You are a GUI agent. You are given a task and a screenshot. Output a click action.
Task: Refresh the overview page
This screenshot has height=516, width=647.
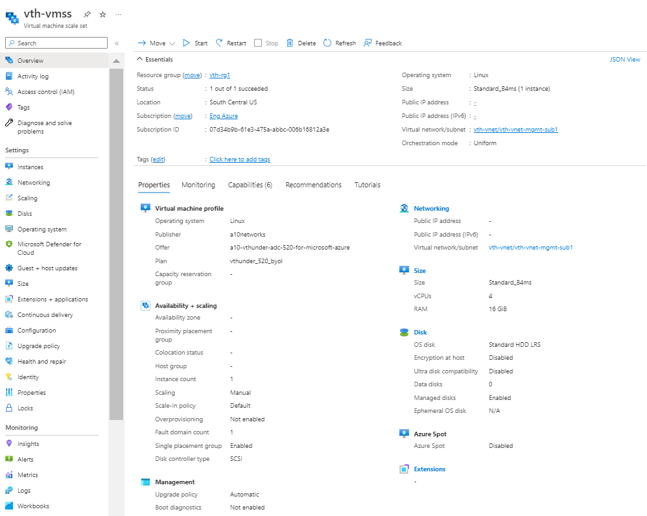click(x=339, y=43)
